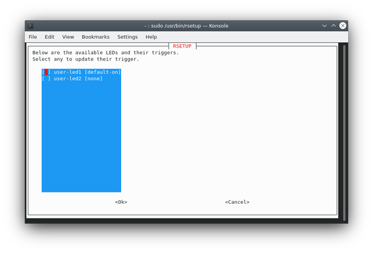The image size is (373, 253).
Task: Open the Help menu
Action: pos(151,37)
